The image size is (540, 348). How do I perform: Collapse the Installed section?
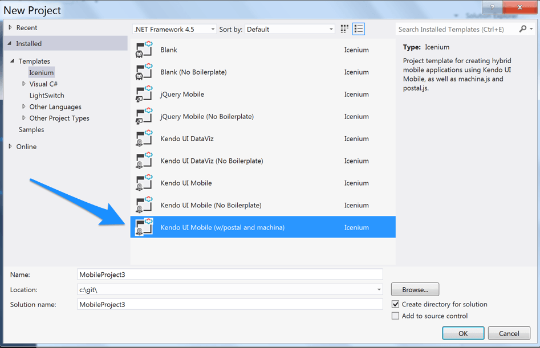tap(9, 43)
